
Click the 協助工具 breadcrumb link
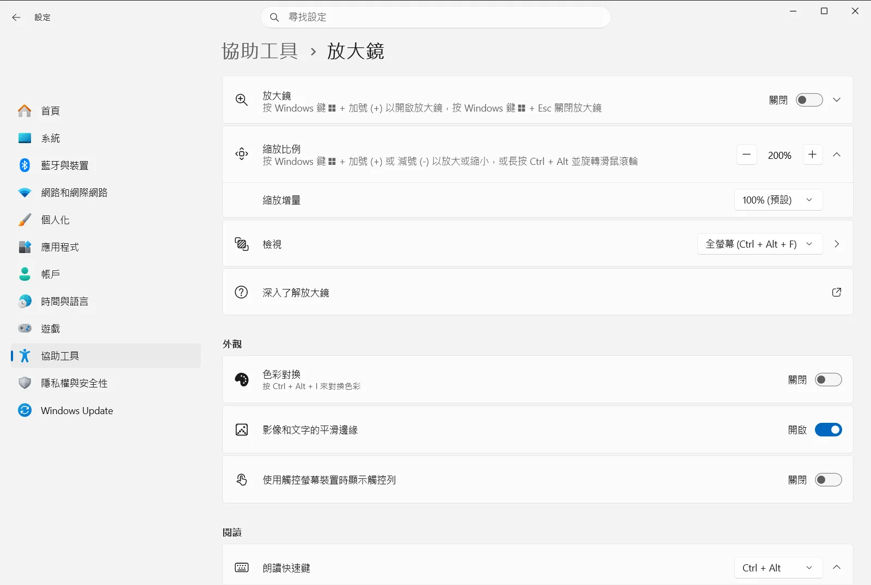coord(260,51)
